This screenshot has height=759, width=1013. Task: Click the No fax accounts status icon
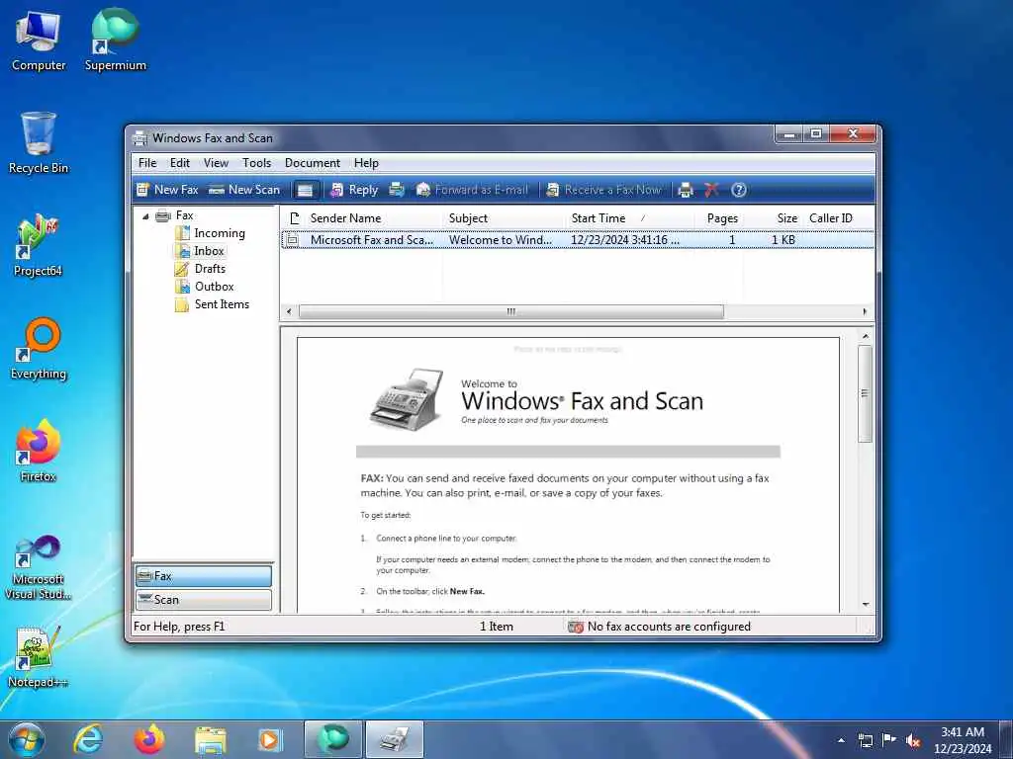575,627
